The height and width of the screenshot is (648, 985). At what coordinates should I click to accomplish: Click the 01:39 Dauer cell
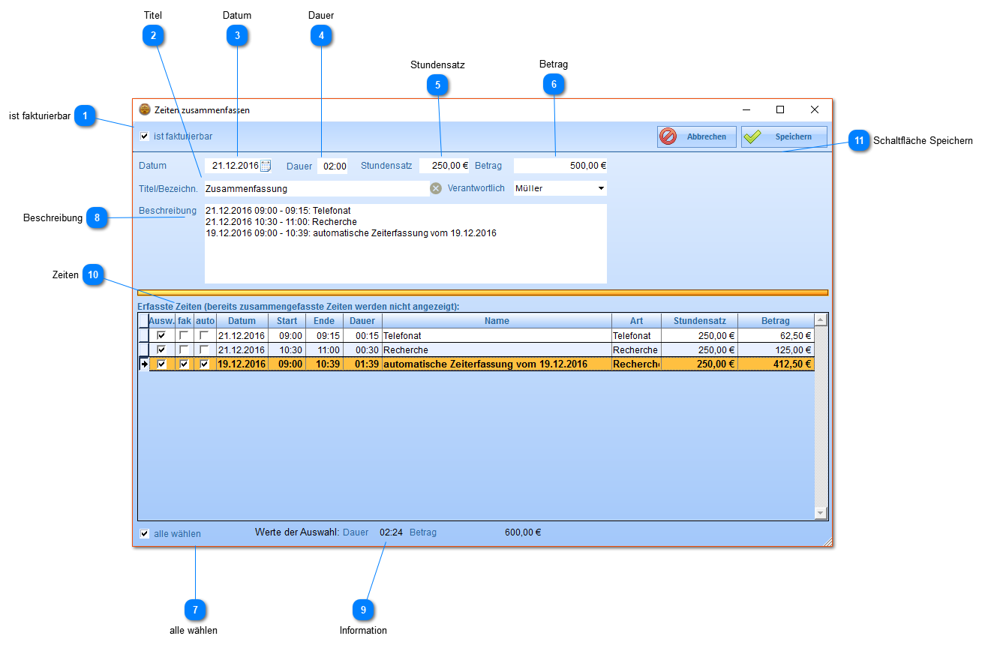[362, 364]
